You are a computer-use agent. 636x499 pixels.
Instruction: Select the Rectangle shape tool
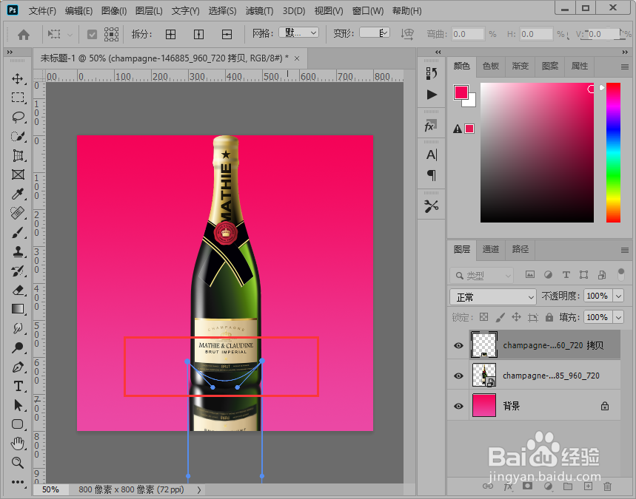tap(18, 424)
